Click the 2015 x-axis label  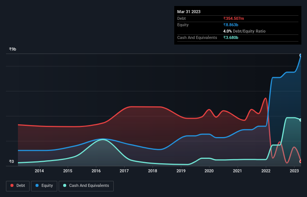tap(68, 171)
